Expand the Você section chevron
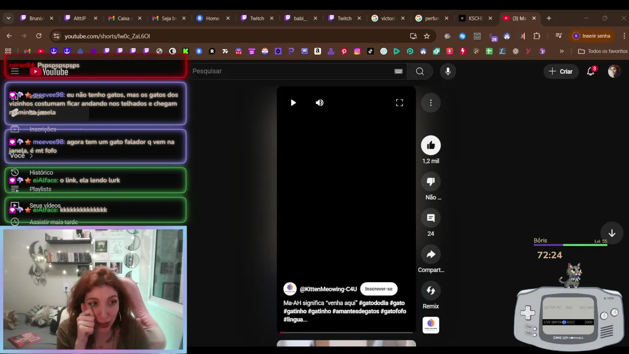The image size is (629, 354). click(x=31, y=156)
